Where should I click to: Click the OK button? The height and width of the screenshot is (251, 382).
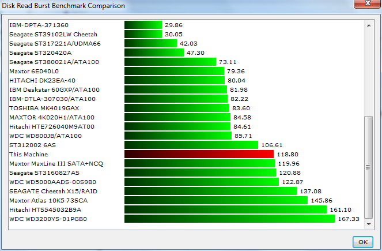click(363, 242)
